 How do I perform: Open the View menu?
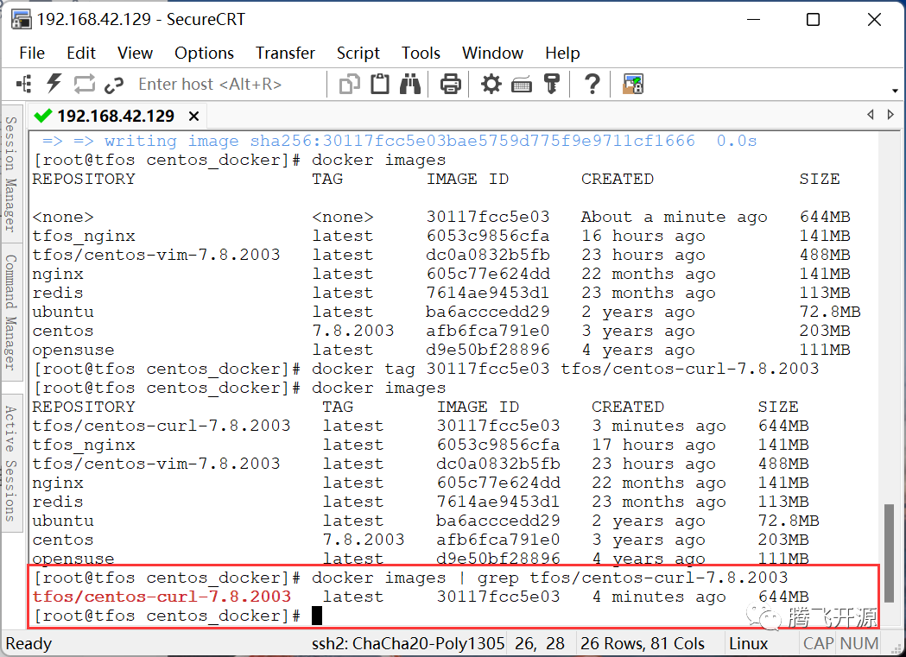(x=135, y=54)
